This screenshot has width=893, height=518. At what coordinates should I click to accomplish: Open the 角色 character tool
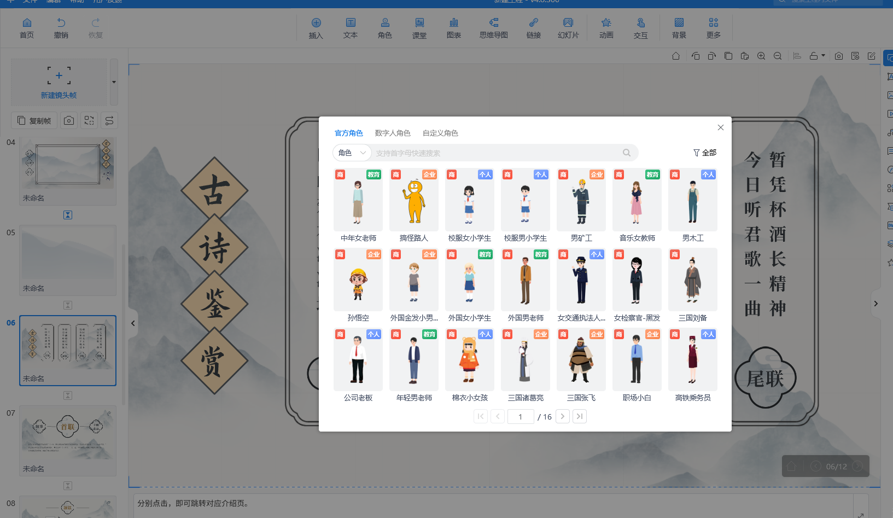tap(385, 28)
